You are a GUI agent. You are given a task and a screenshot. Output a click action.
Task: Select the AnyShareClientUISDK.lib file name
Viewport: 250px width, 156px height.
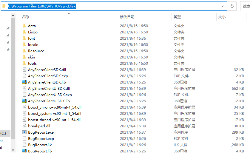[49, 101]
